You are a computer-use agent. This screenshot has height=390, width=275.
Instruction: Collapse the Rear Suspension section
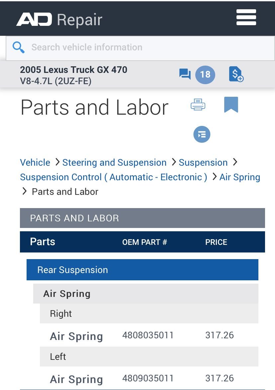point(142,270)
